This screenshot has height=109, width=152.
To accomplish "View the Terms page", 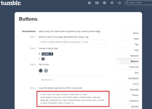I will (x=136, y=84).
